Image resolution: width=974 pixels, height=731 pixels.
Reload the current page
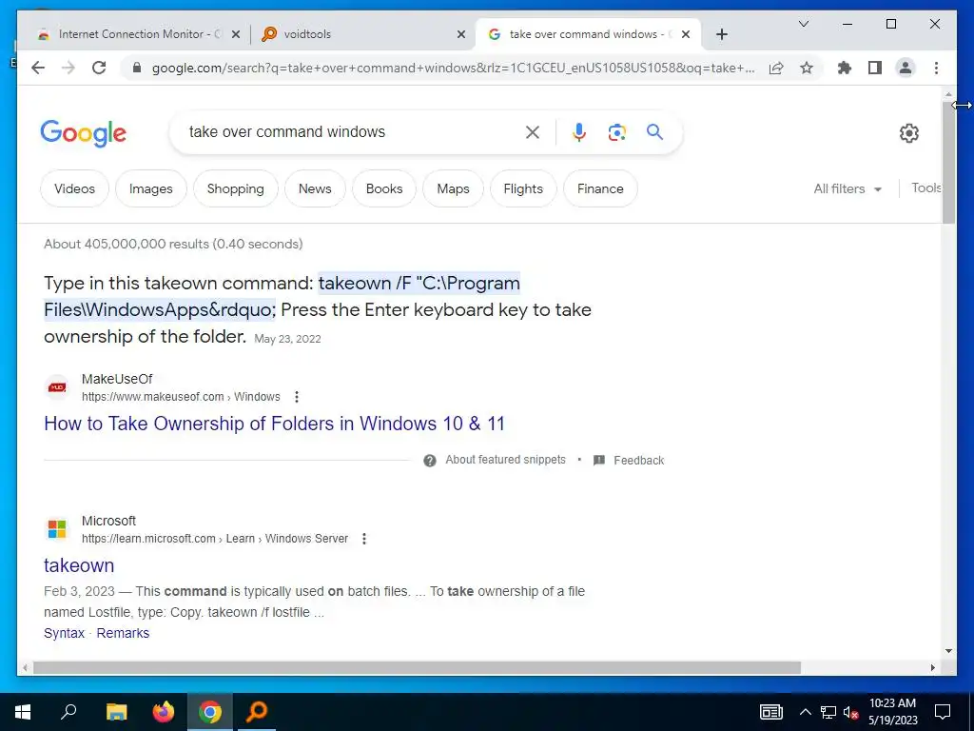coord(99,68)
